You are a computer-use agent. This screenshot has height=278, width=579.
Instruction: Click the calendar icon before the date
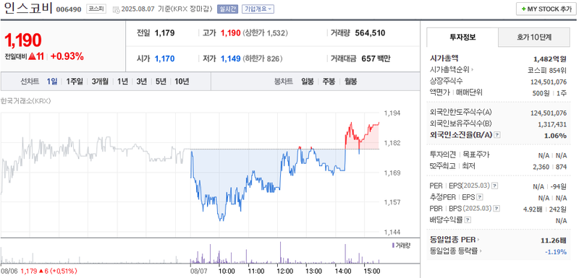116,9
